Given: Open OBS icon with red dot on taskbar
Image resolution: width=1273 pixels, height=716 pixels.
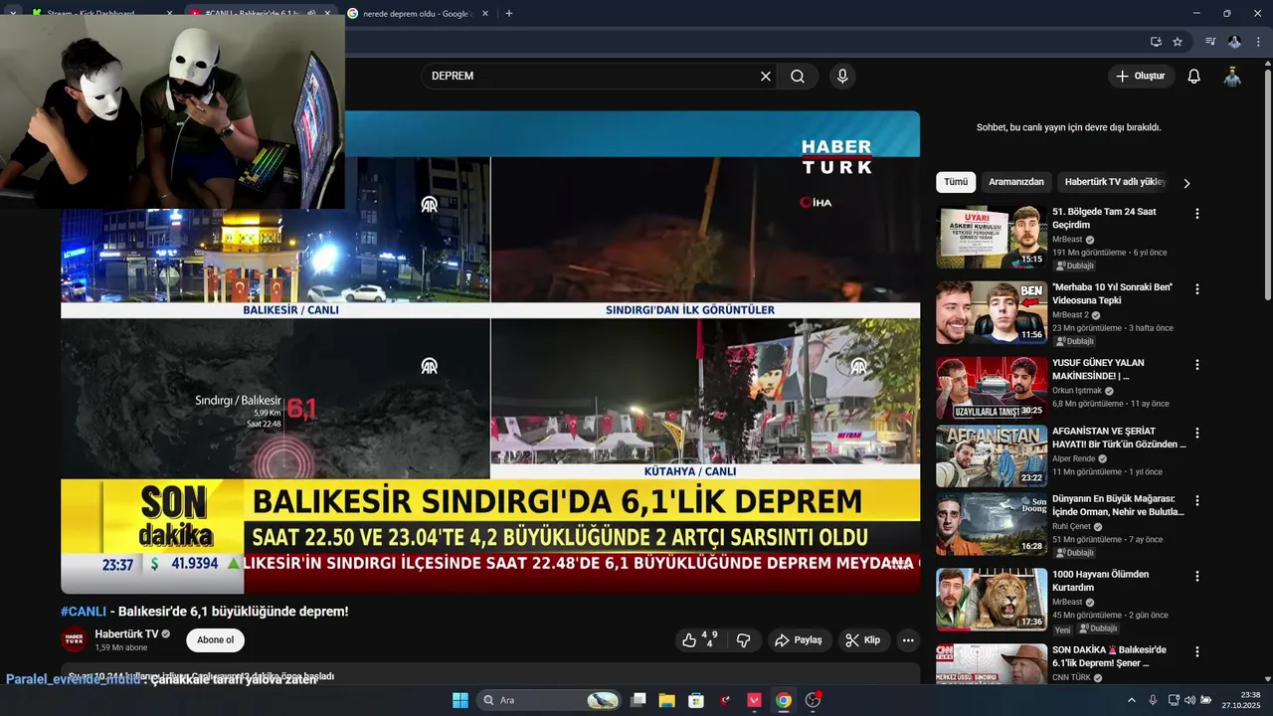Looking at the screenshot, I should (x=813, y=700).
